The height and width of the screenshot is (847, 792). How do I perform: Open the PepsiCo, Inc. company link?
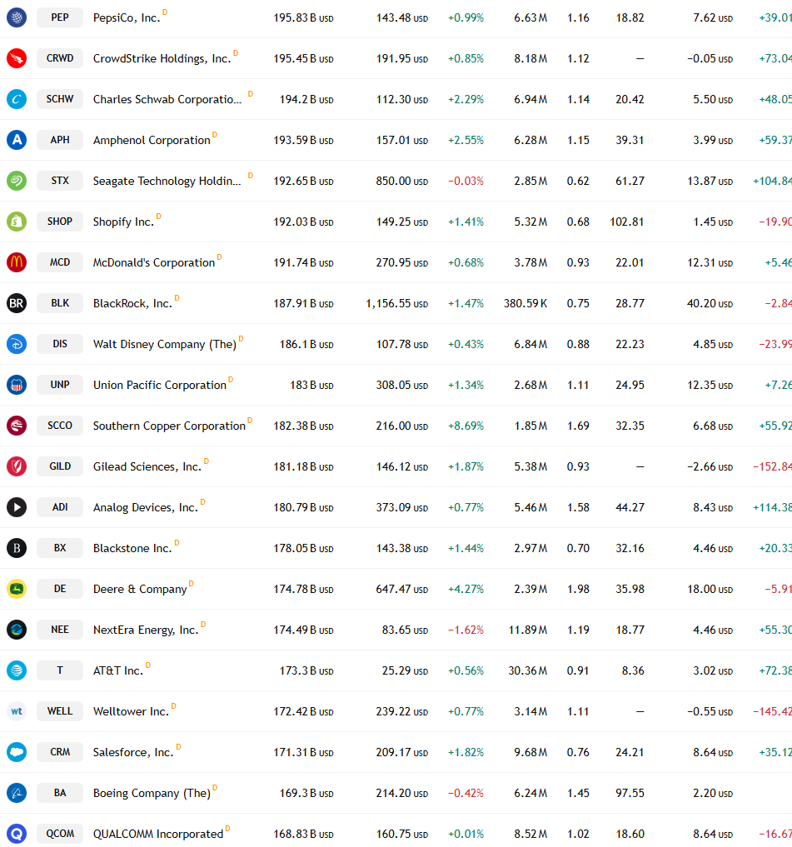point(127,17)
